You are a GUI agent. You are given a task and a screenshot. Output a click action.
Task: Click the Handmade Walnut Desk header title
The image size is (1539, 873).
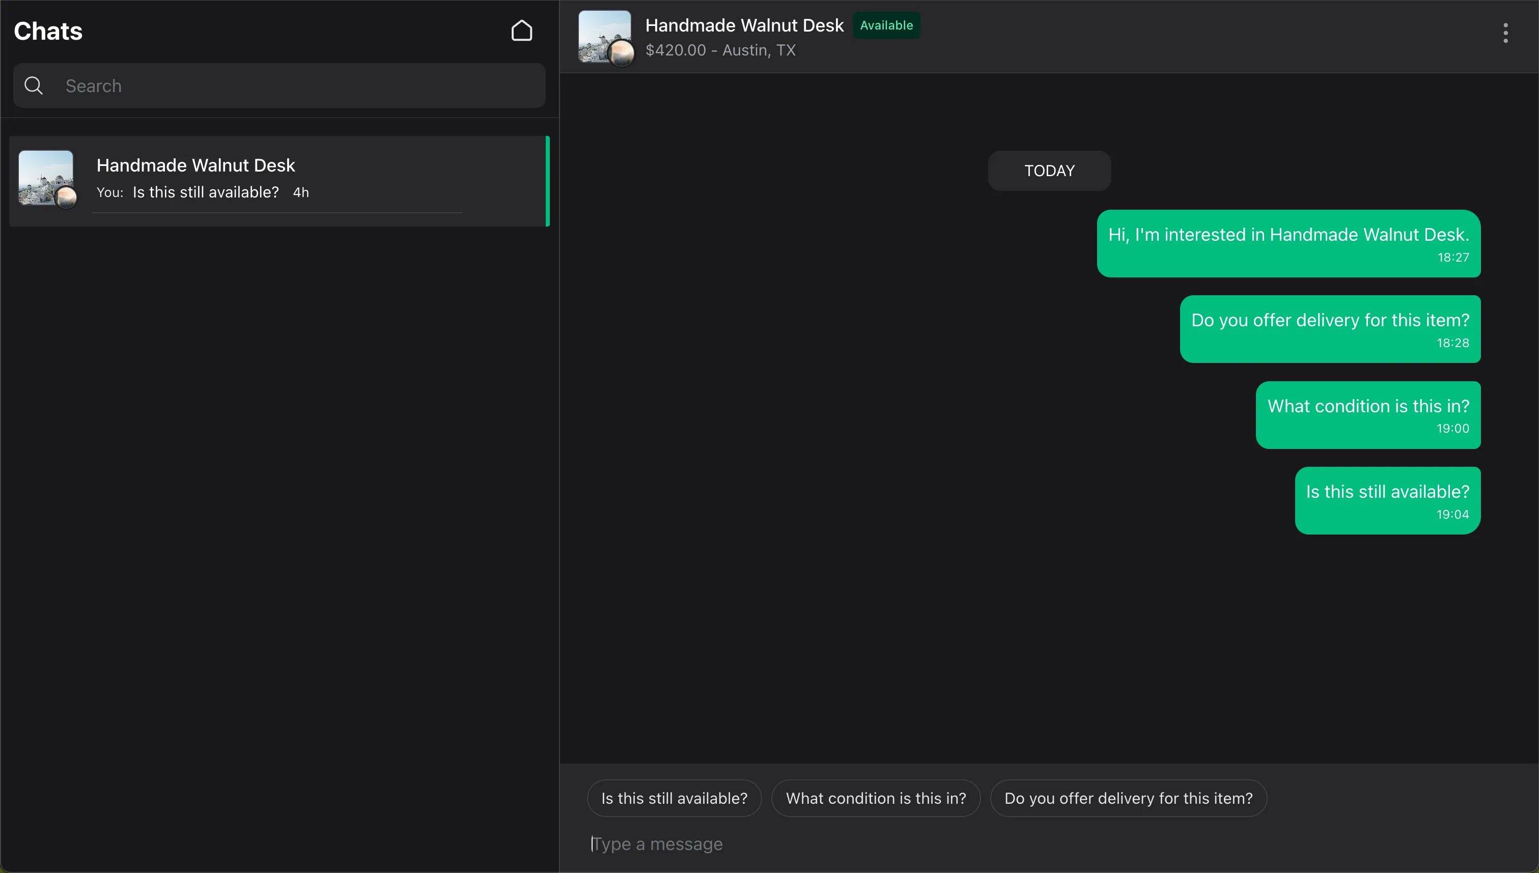point(744,25)
